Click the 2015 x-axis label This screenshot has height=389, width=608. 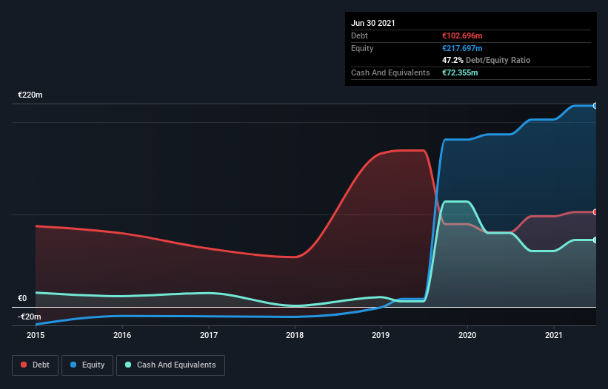point(36,335)
